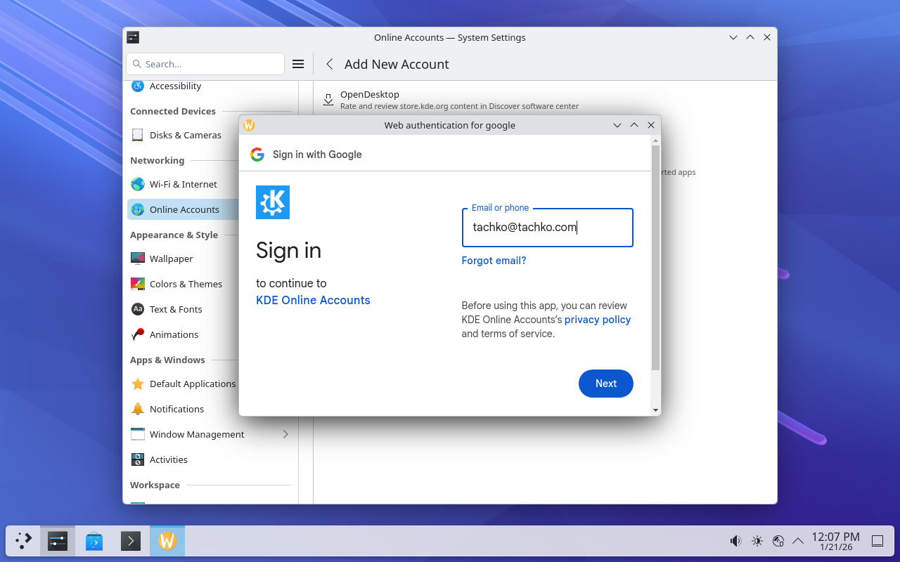The image size is (900, 562).
Task: Click the Forgot email? link
Action: tap(494, 261)
